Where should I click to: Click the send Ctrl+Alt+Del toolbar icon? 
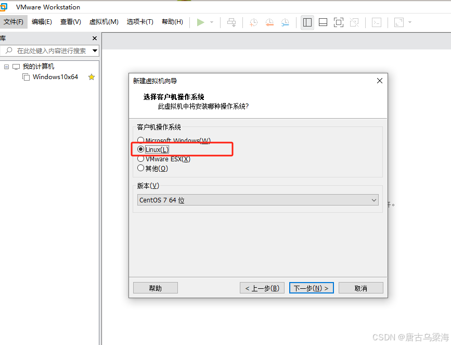pos(231,22)
